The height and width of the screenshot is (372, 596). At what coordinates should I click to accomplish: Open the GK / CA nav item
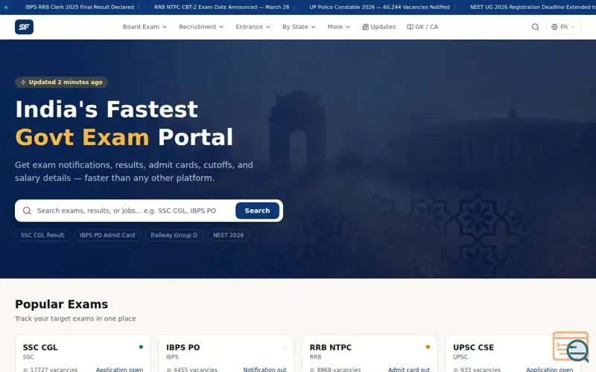tap(422, 27)
